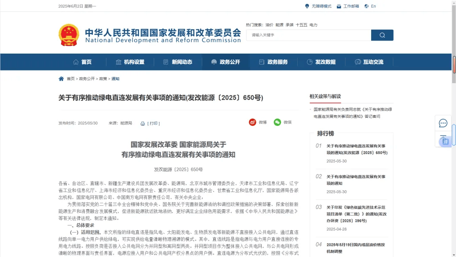Click the broadcast icon beside 政务公开
Viewport: 456px width, 257px height.
point(214,62)
